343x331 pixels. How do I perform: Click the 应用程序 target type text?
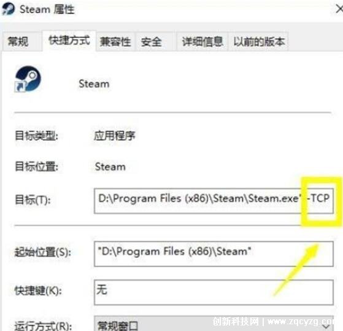(115, 136)
